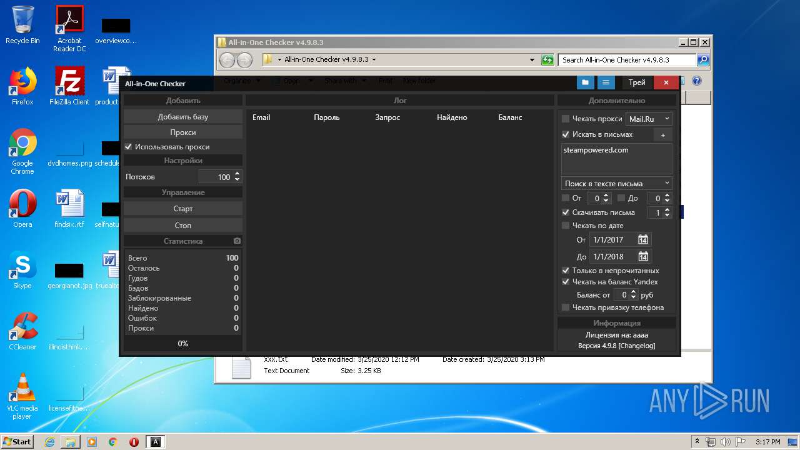Click the Email column header in log
The width and height of the screenshot is (800, 450).
point(261,117)
